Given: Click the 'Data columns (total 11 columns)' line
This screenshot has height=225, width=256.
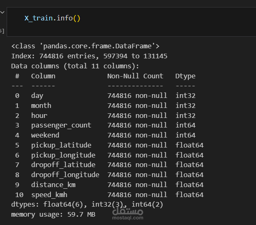Looking at the screenshot, I should 75,66.
